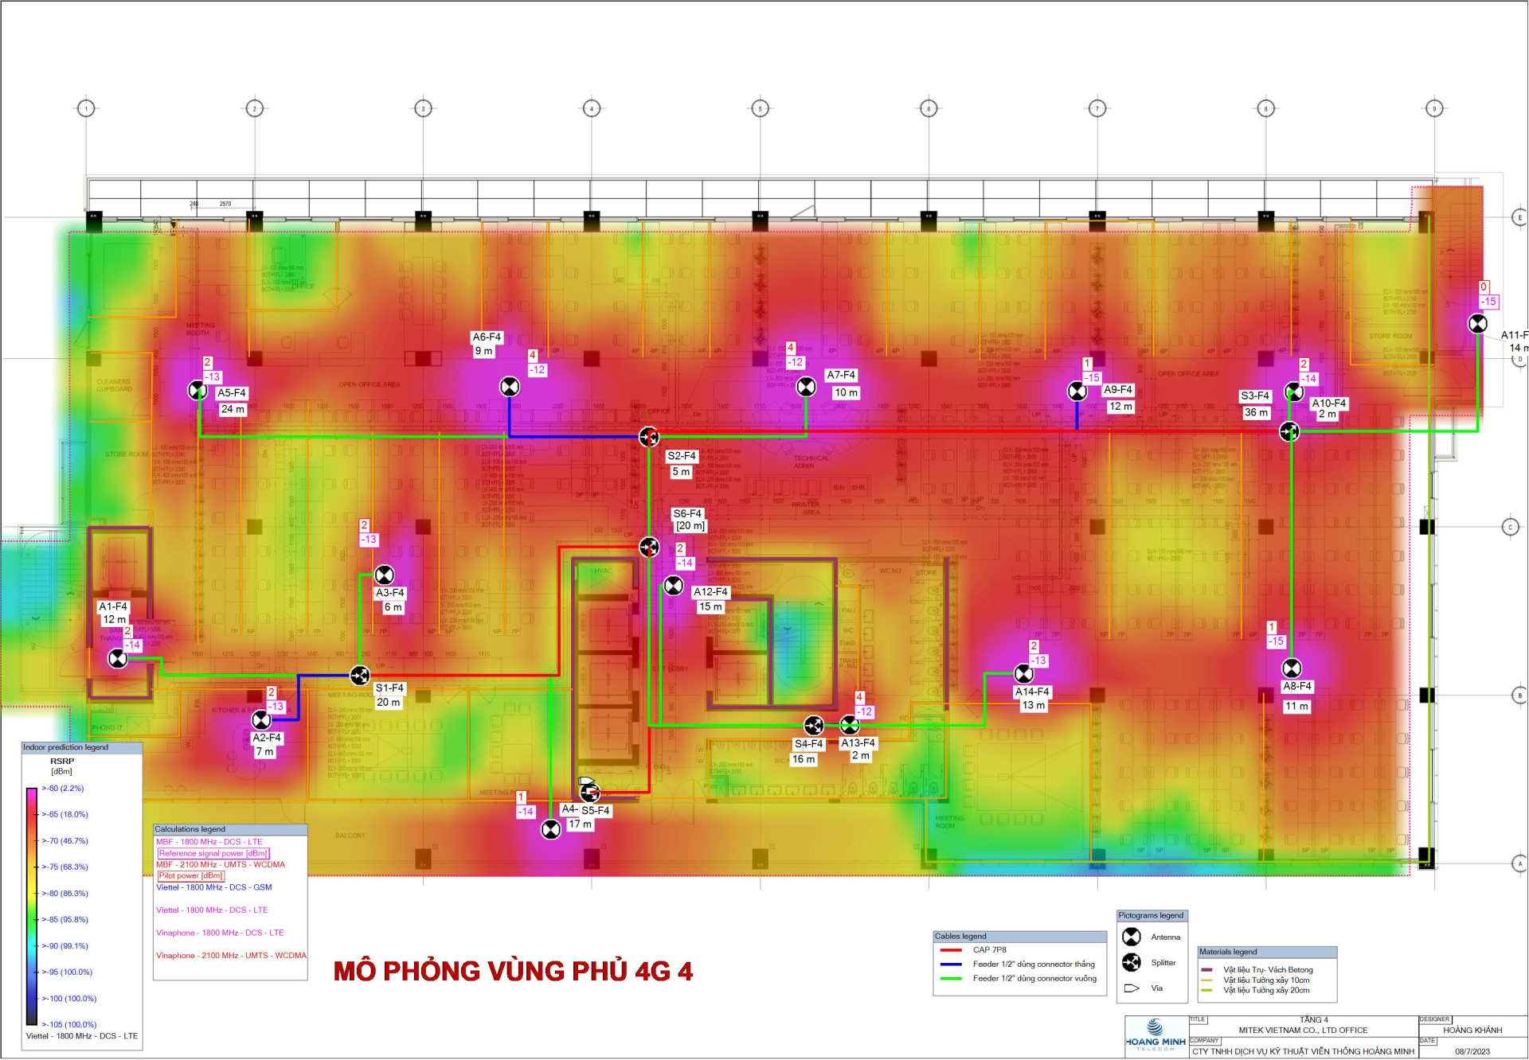
Task: Click the A12-F4 antenna icon
Action: point(674,587)
